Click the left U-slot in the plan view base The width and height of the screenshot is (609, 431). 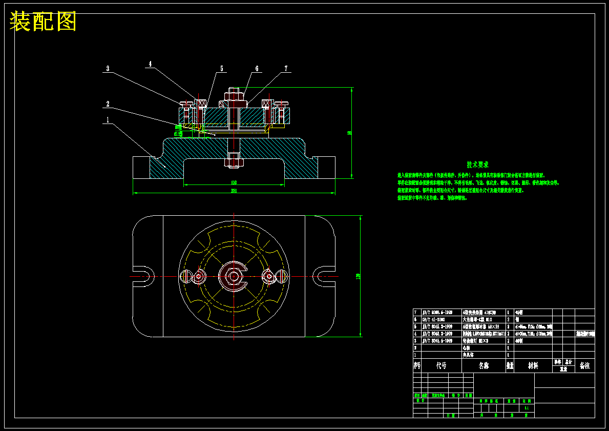(x=144, y=276)
